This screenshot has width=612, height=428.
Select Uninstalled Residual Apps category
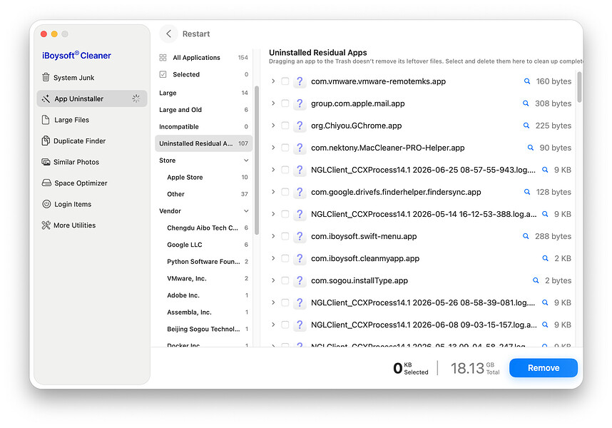(x=203, y=143)
